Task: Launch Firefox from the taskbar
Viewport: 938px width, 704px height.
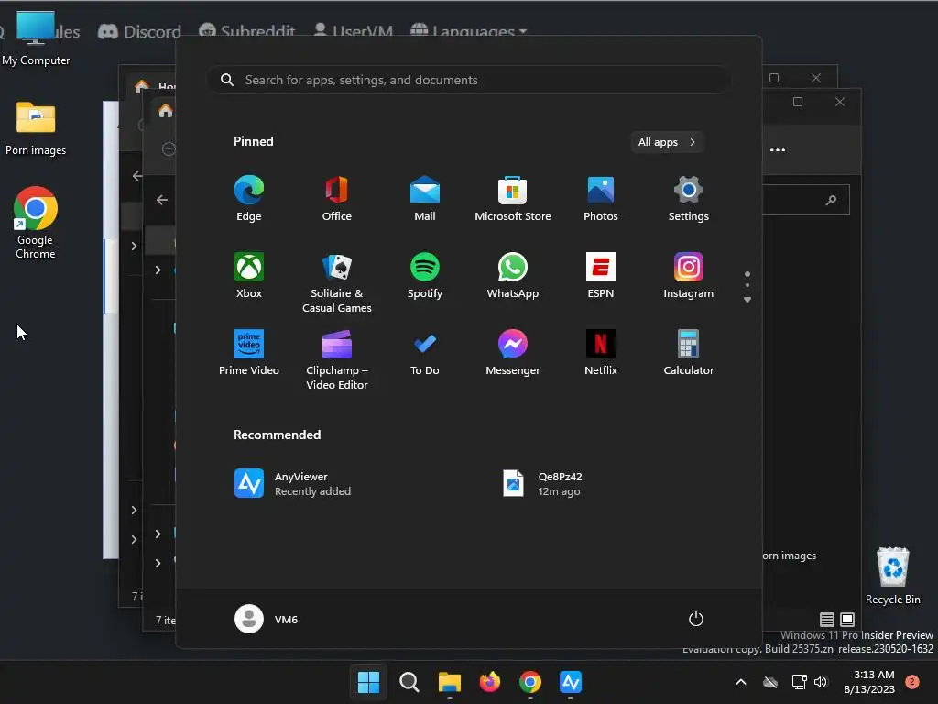Action: pyautogui.click(x=490, y=682)
